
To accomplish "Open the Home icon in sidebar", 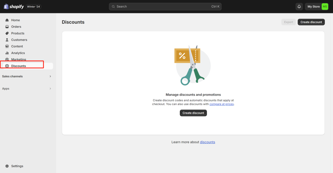I will [7, 20].
